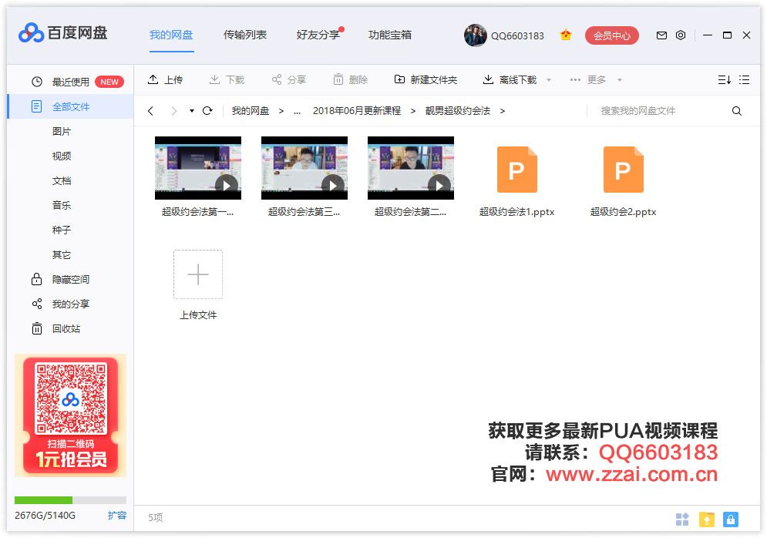Image resolution: width=767 pixels, height=538 pixels.
Task: Click the 下载 download toolbar button
Action: pyautogui.click(x=227, y=79)
